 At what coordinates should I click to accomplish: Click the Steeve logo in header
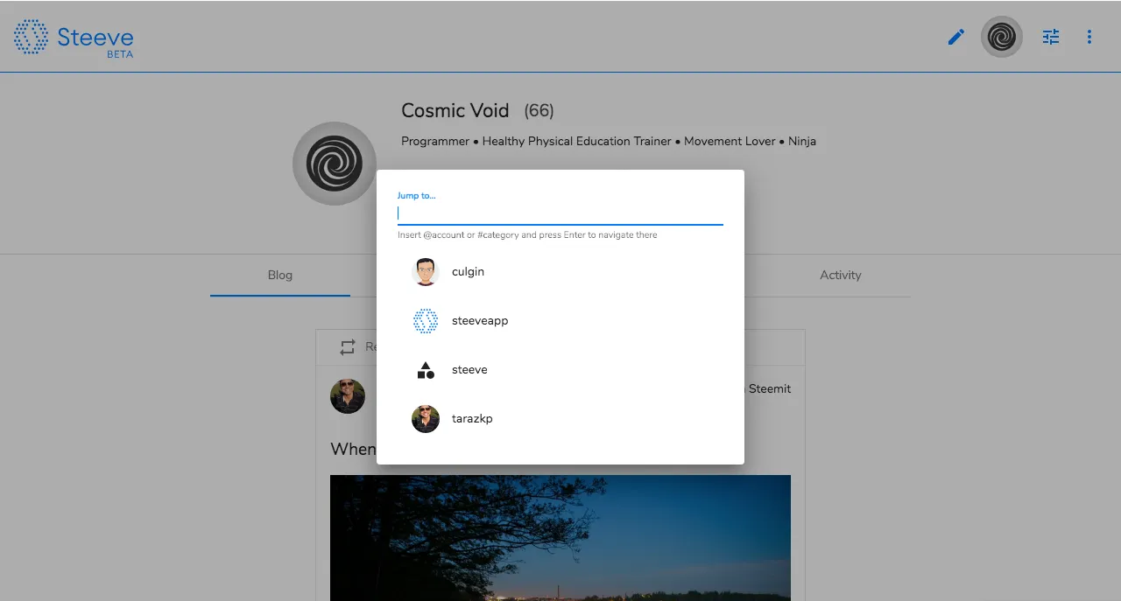(x=74, y=38)
